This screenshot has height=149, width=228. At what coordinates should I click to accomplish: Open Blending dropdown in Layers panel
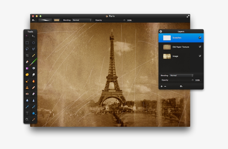click(x=182, y=75)
